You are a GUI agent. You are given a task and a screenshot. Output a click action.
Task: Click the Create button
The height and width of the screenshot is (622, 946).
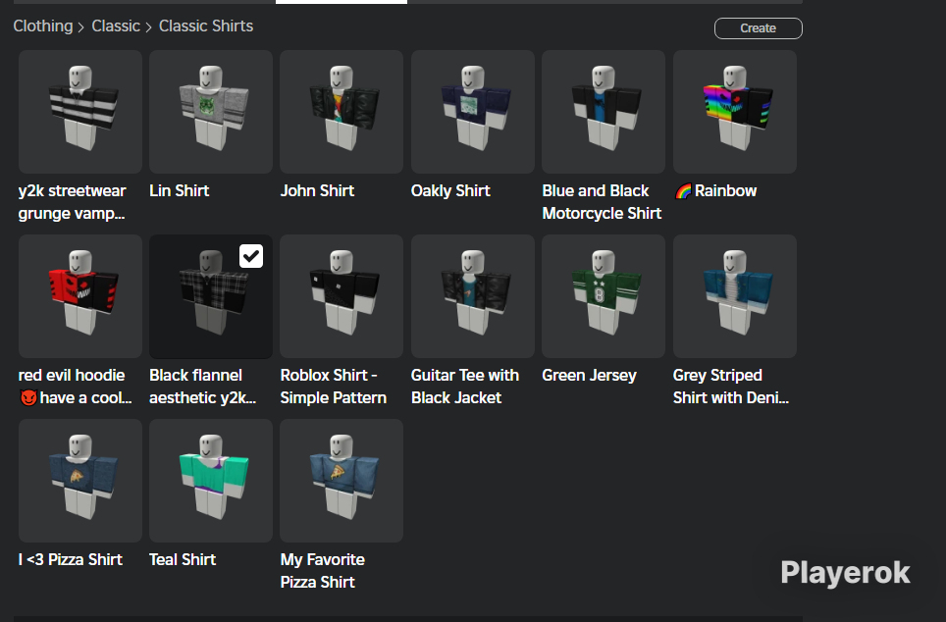(758, 28)
